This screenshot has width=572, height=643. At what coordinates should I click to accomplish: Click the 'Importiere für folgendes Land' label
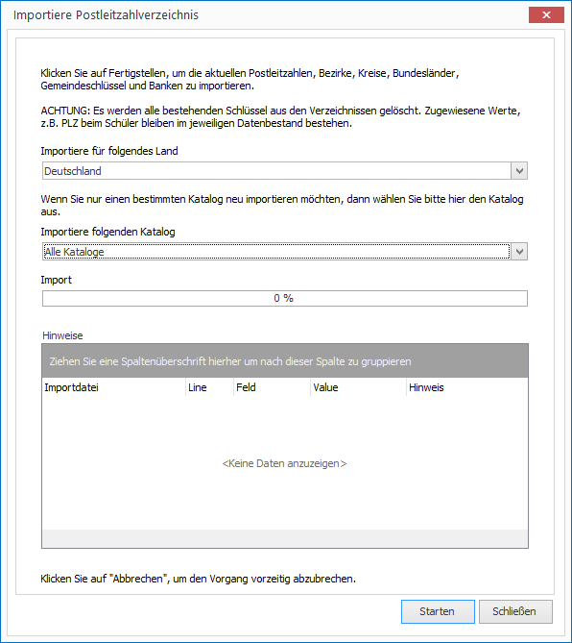pos(109,151)
